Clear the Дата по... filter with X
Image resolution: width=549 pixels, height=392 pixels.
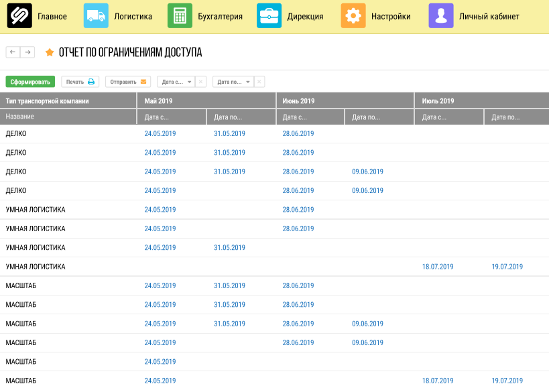[x=259, y=82]
